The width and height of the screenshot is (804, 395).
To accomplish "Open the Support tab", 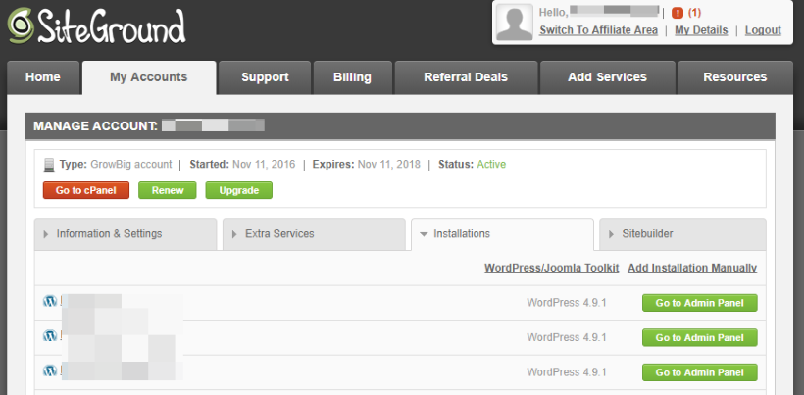I will (x=265, y=77).
